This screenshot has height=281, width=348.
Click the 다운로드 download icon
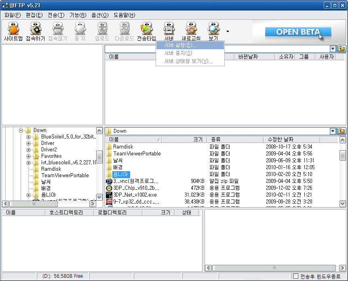tap(124, 31)
